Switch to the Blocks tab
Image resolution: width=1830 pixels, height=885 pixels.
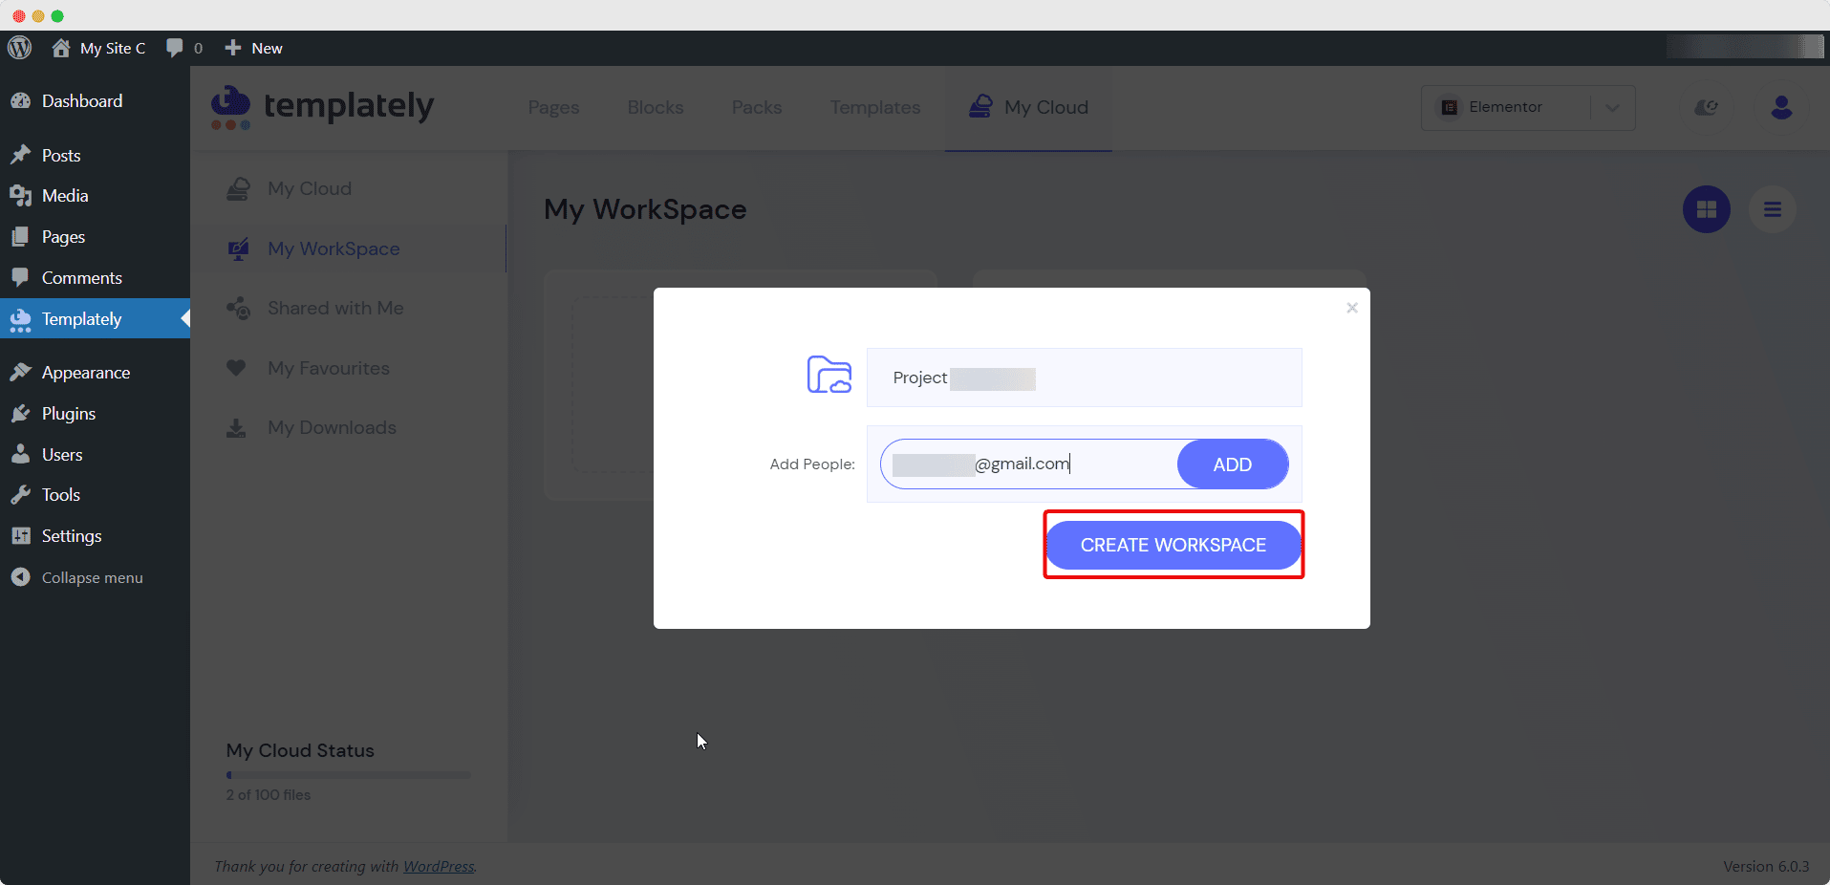coord(656,108)
